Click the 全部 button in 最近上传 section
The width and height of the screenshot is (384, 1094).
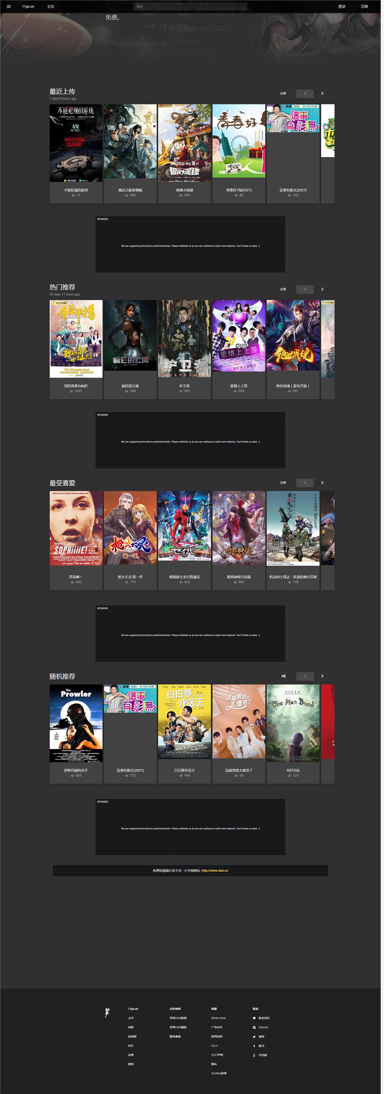283,94
